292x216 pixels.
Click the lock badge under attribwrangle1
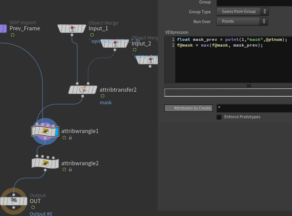(x=70, y=138)
